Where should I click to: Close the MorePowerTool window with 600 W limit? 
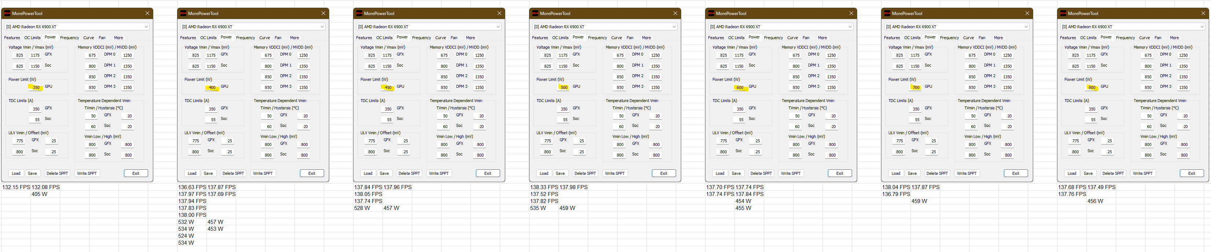click(851, 13)
